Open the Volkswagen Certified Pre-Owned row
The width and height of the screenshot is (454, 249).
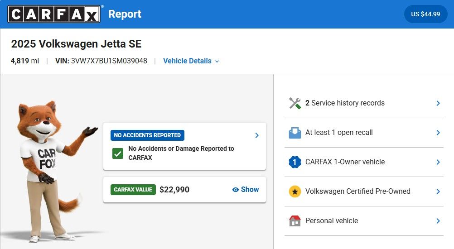point(357,192)
